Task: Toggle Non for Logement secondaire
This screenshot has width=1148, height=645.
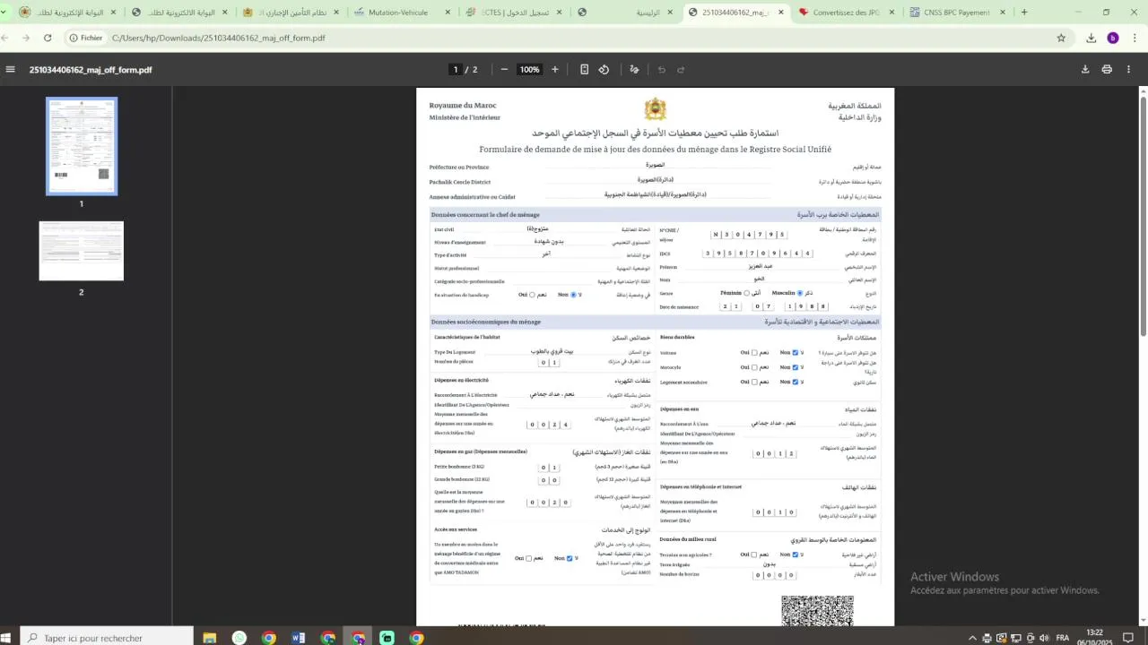Action: 796,383
